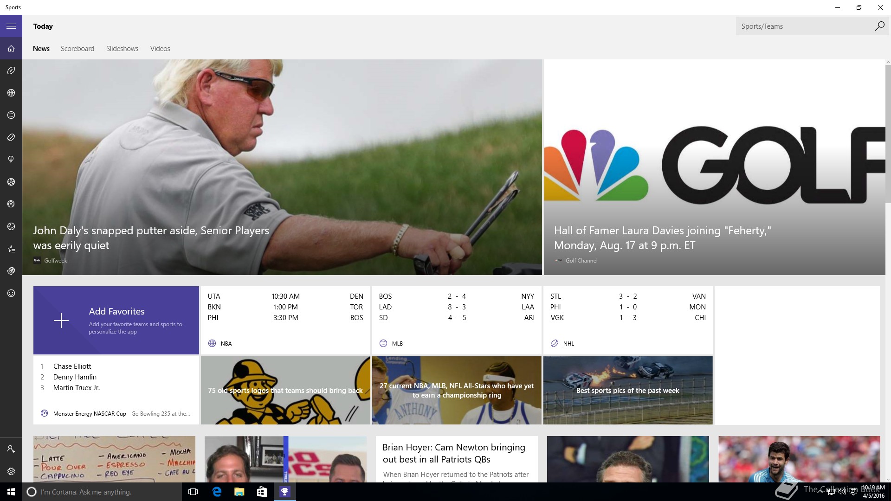Open the Videos tab

[x=160, y=49]
